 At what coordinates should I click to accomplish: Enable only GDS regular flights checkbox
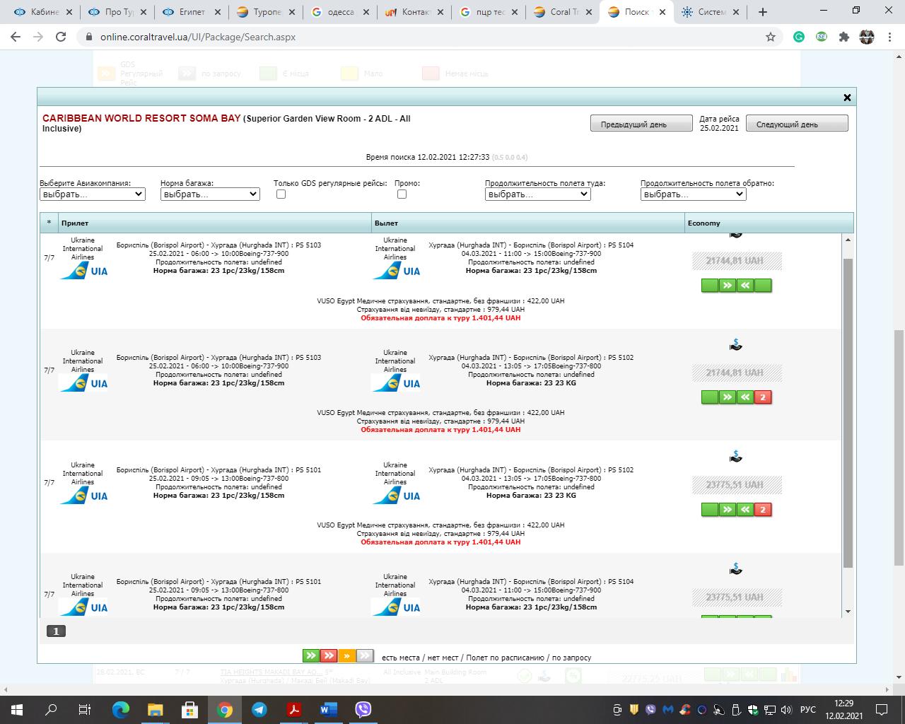281,194
